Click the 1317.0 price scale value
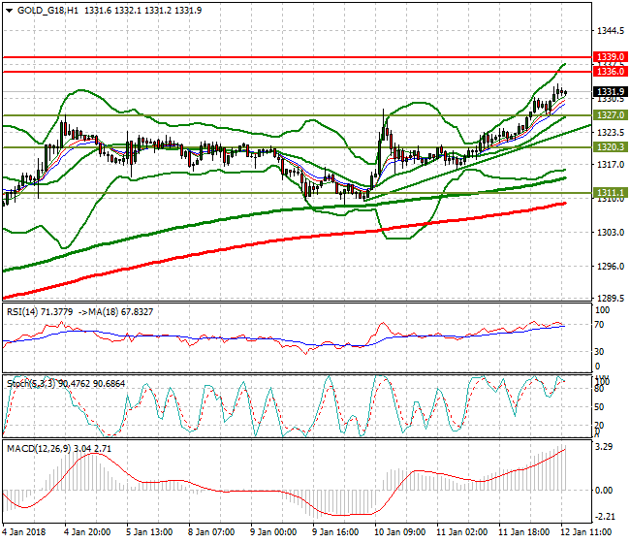Image resolution: width=630 pixels, height=543 pixels. coord(611,165)
